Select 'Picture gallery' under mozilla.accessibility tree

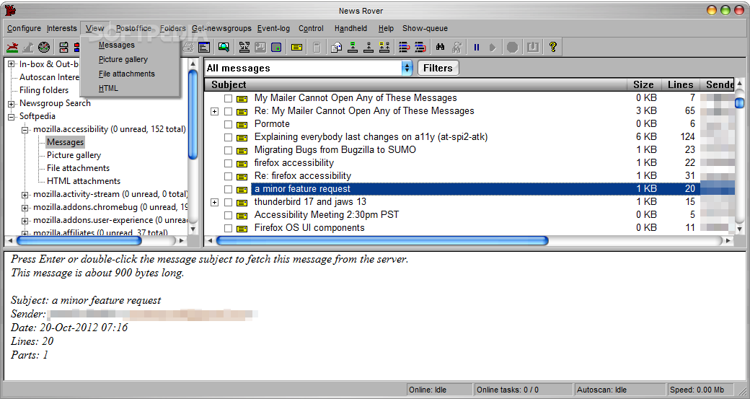(x=74, y=155)
